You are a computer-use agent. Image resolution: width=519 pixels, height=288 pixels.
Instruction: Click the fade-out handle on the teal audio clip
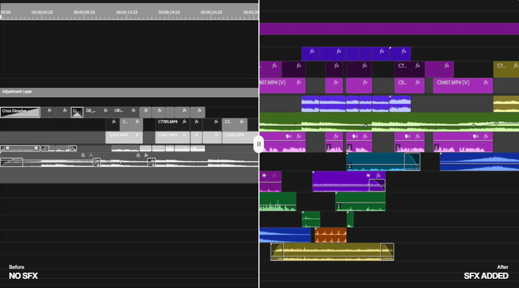(x=411, y=161)
